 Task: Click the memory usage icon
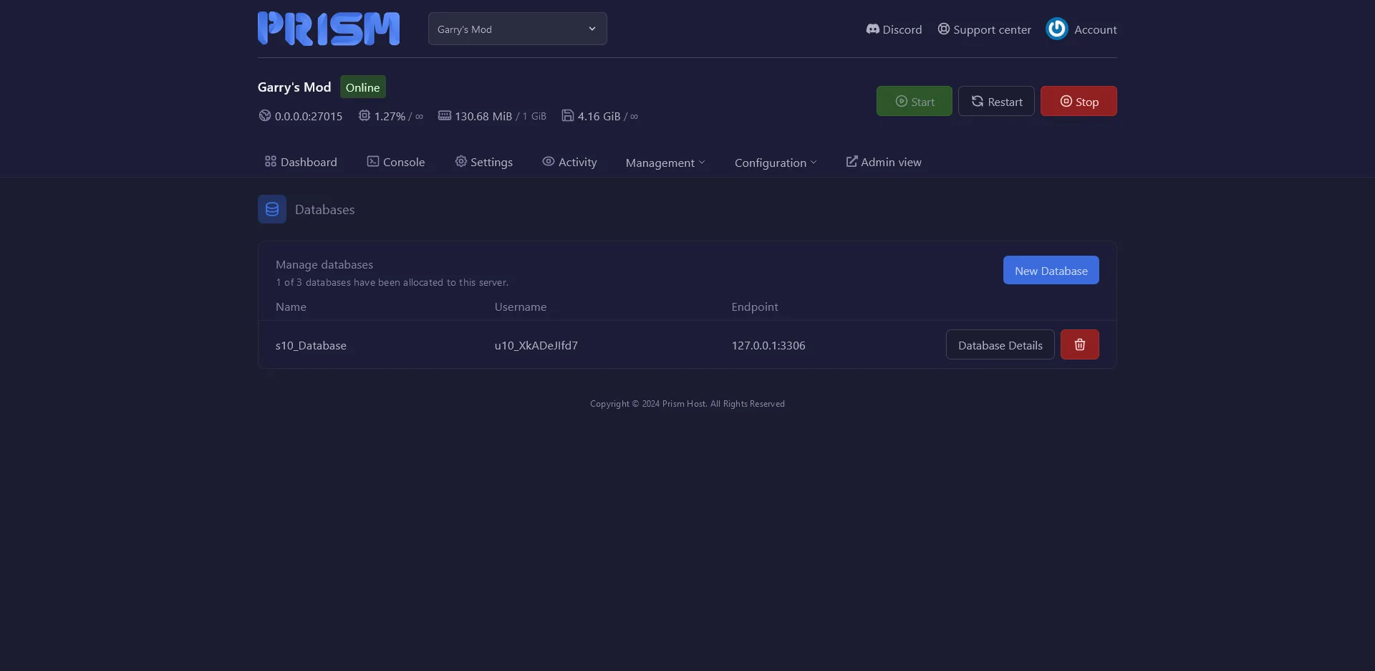445,115
